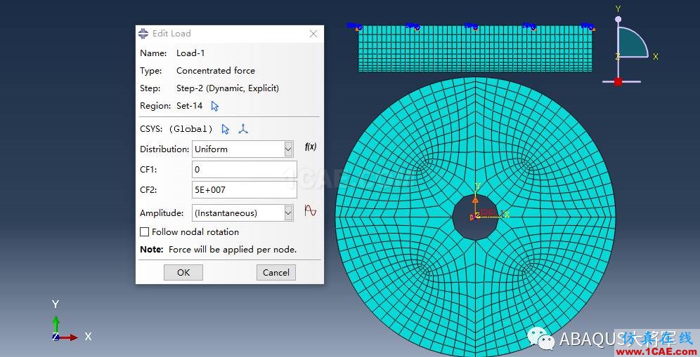Click the '(Global)' CSYS text
This screenshot has width=700, height=357.
(x=190, y=129)
